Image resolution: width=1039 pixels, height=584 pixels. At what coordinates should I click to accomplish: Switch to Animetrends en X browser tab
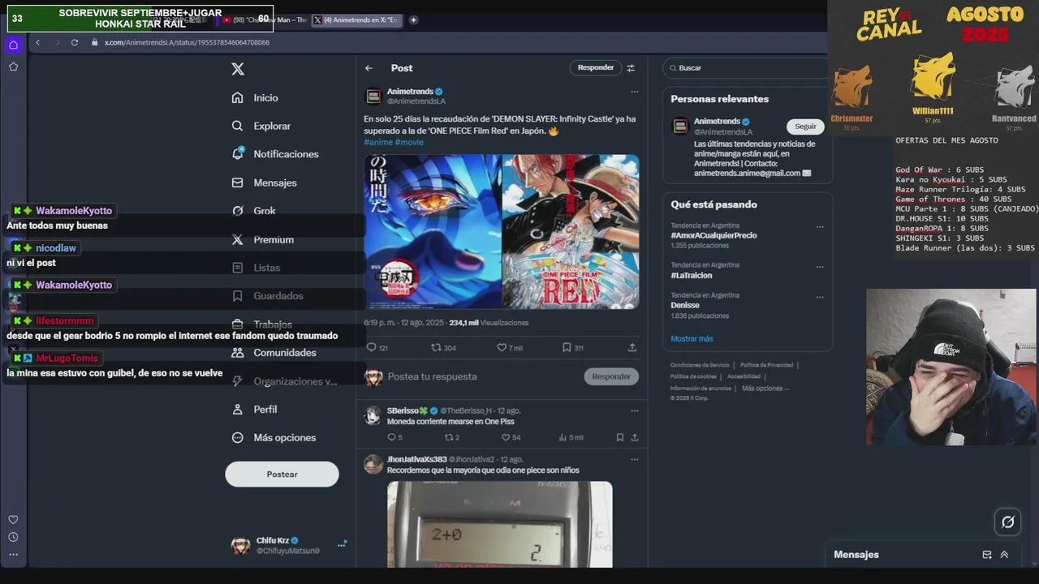[x=356, y=20]
